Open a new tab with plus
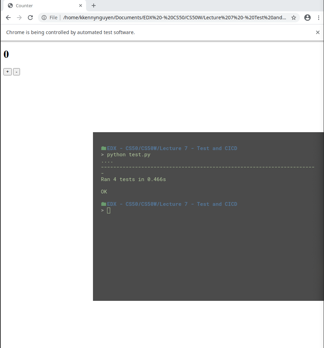This screenshot has height=348, width=324. (x=94, y=6)
